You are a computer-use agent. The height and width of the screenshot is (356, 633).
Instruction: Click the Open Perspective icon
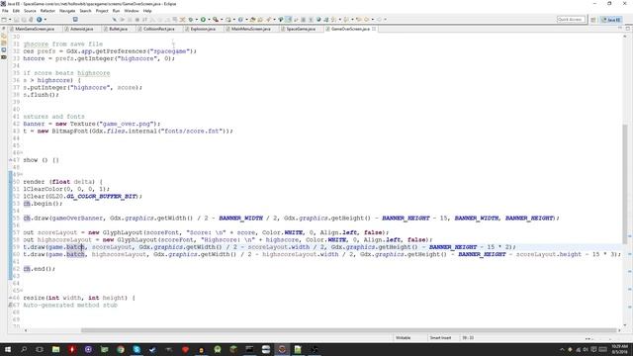click(593, 20)
